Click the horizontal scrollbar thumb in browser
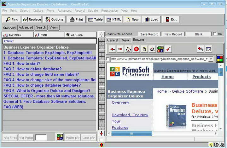Image resolution: width=227 pixels, height=148 pixels. tap(131, 133)
